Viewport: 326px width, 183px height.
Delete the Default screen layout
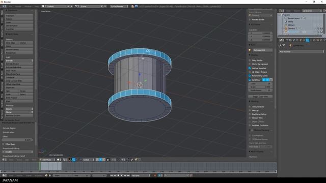[72, 6]
